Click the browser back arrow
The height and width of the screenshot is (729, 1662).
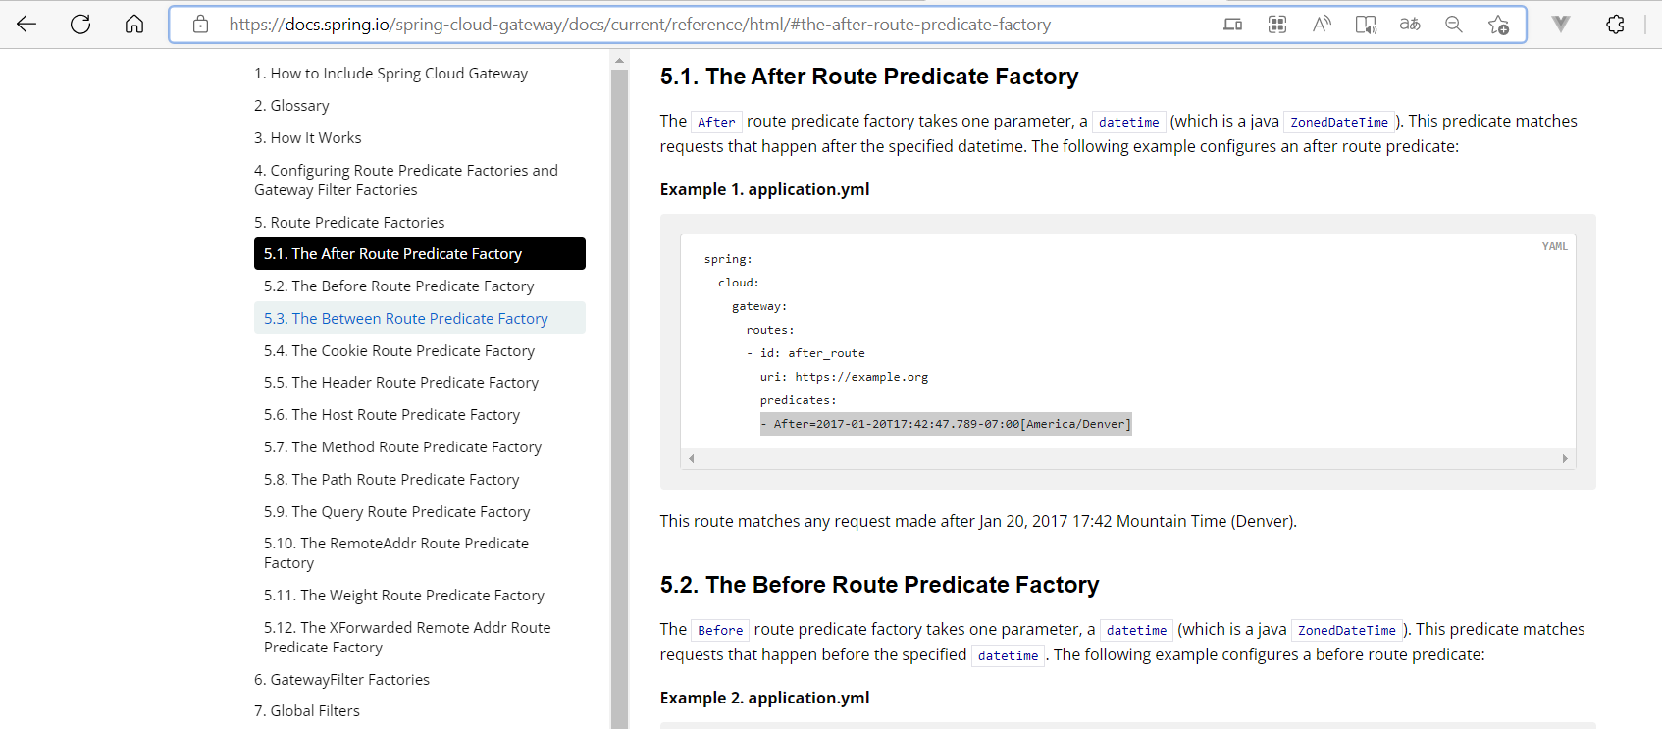tap(26, 25)
